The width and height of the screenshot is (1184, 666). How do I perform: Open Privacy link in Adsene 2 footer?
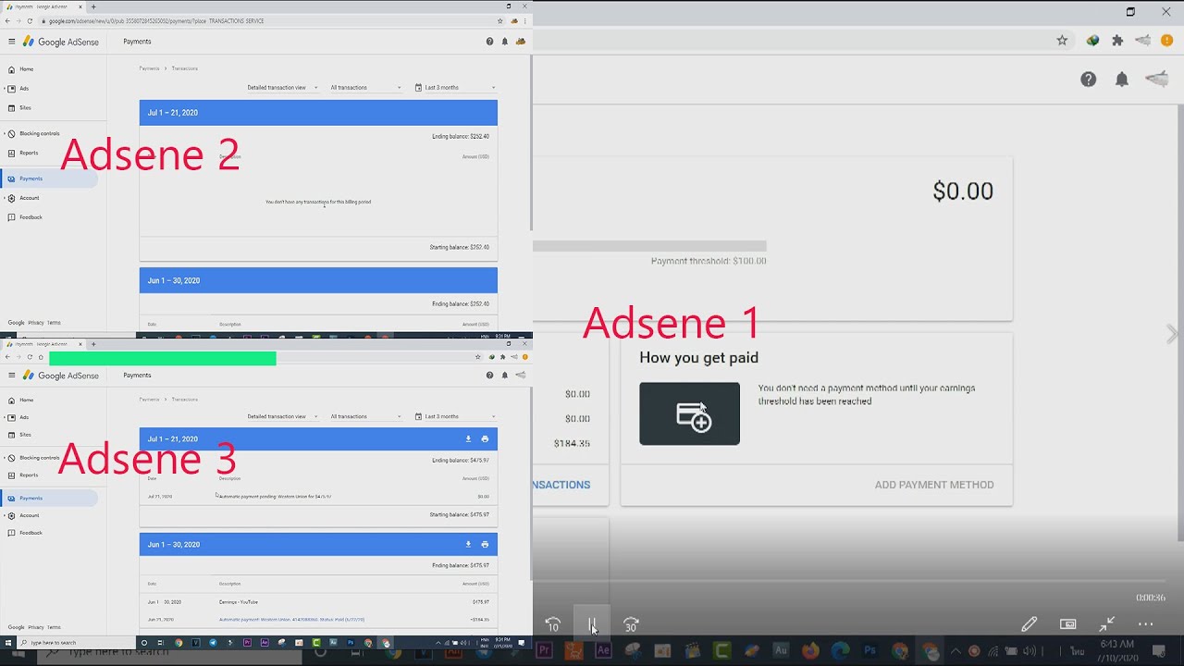(35, 323)
